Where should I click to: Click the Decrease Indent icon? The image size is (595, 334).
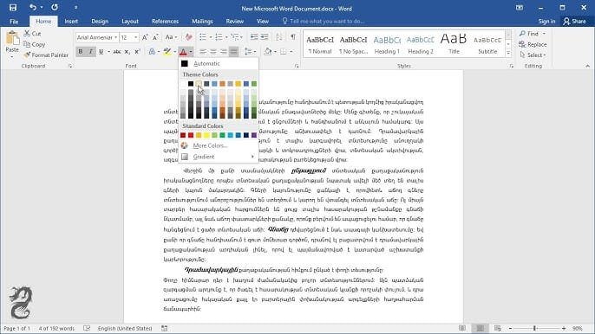pos(254,36)
